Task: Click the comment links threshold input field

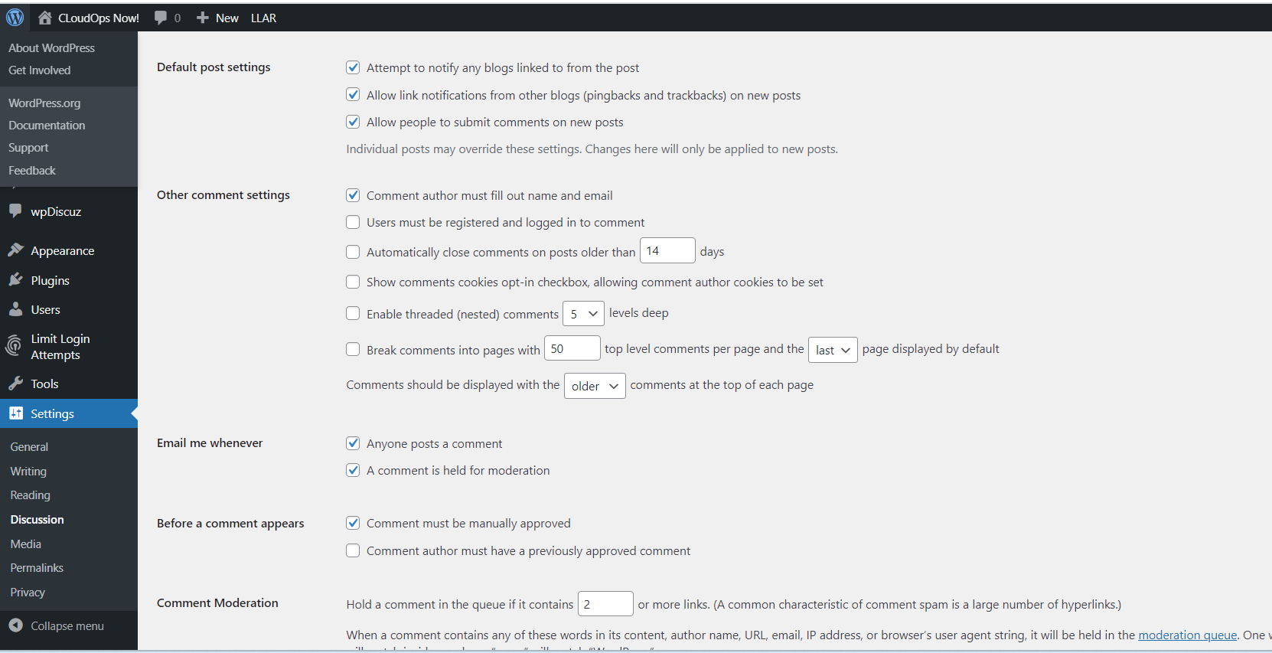Action: click(605, 604)
